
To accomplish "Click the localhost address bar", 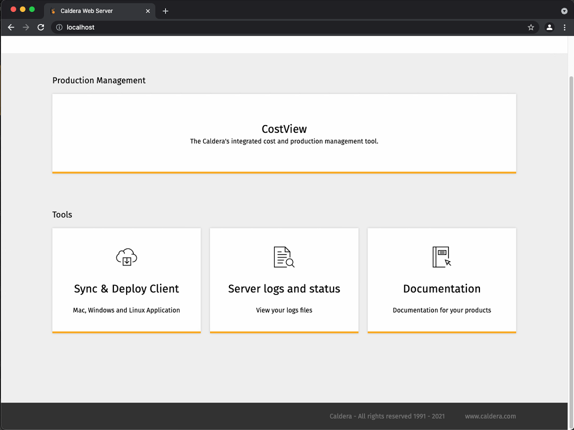I will [290, 27].
